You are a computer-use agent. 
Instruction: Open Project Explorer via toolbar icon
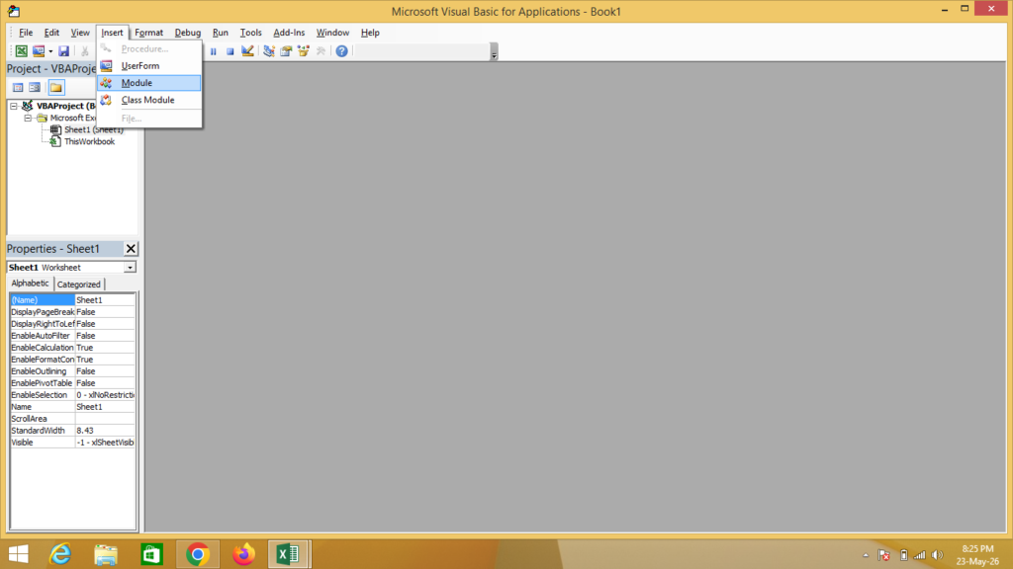[269, 51]
